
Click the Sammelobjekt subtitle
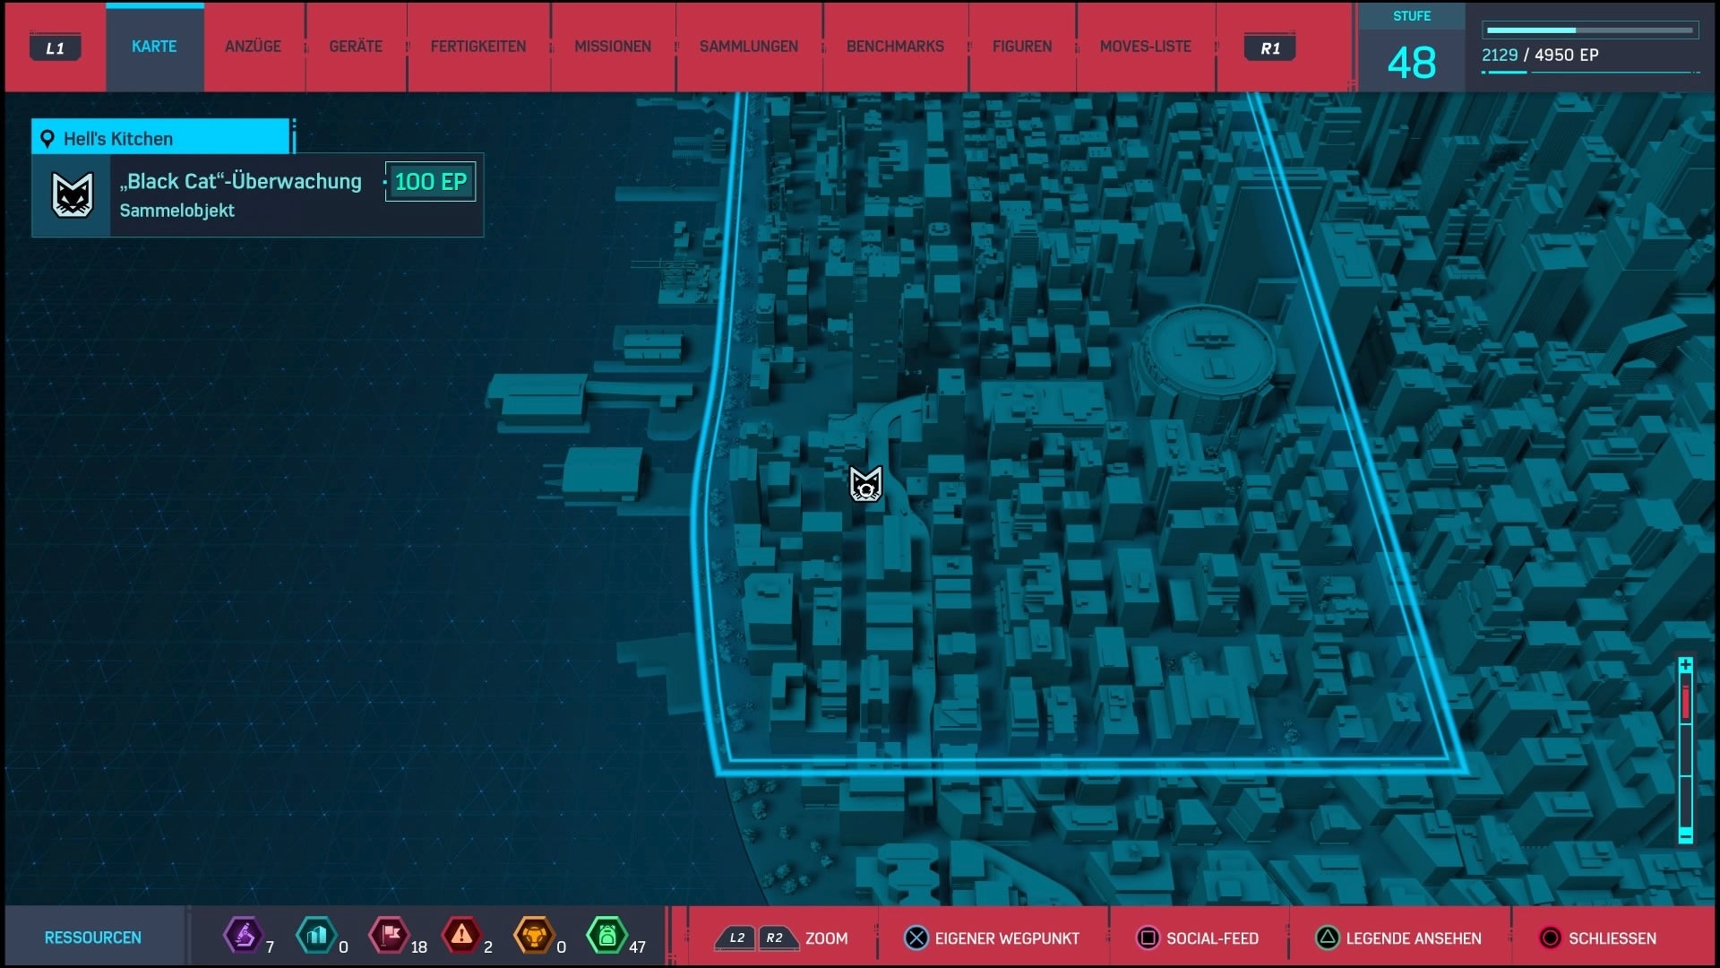176,211
